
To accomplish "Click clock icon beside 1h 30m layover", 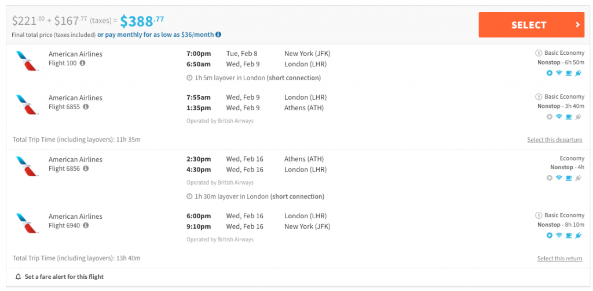I will pyautogui.click(x=189, y=196).
